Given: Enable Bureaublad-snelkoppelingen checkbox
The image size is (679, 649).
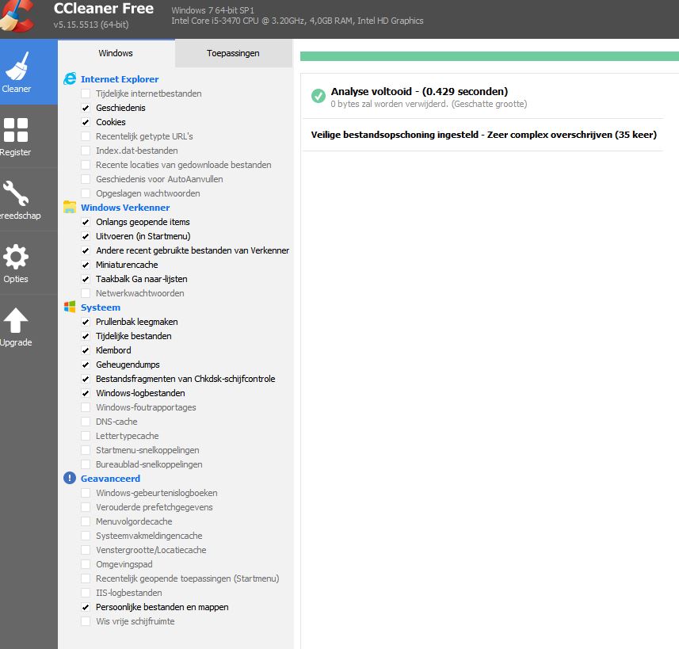Looking at the screenshot, I should (x=86, y=464).
